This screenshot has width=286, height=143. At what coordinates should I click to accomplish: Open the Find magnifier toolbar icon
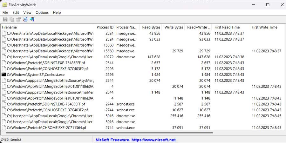25,19
